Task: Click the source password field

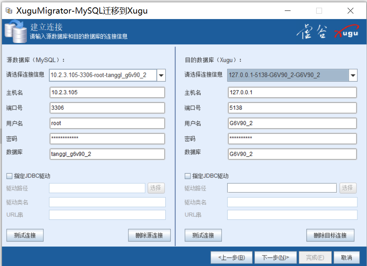Action: tap(107, 139)
